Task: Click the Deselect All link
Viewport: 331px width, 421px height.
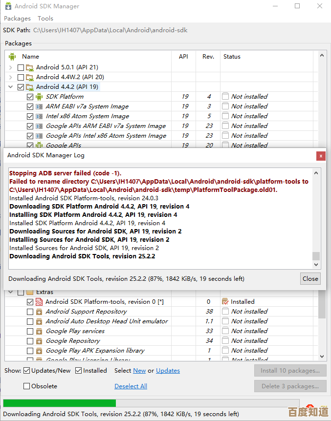Action: tap(131, 386)
